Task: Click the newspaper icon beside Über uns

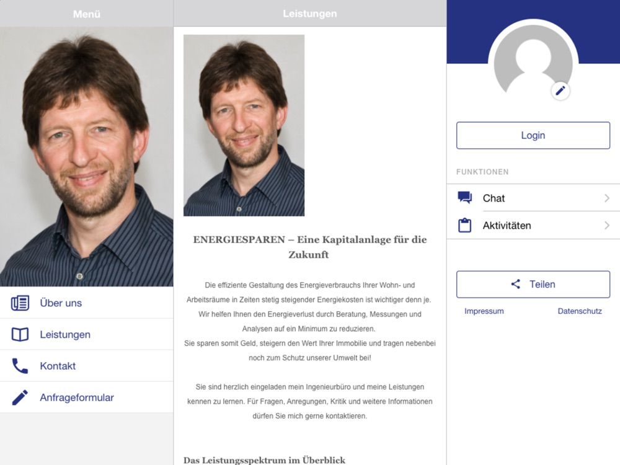Action: click(20, 303)
